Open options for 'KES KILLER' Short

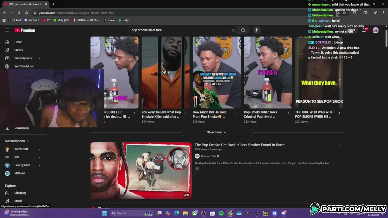pyautogui.click(x=135, y=114)
